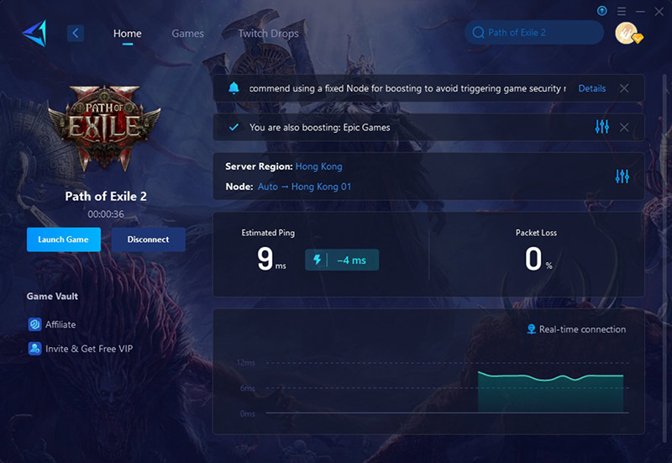
Task: Open Details link in the notification banner
Action: [x=592, y=88]
